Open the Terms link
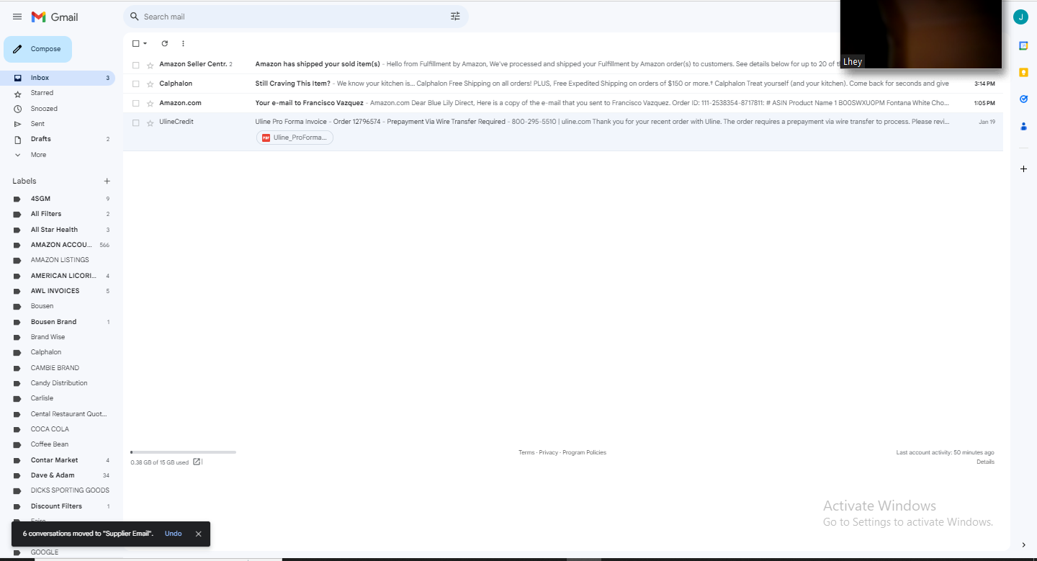This screenshot has width=1037, height=561. (526, 453)
